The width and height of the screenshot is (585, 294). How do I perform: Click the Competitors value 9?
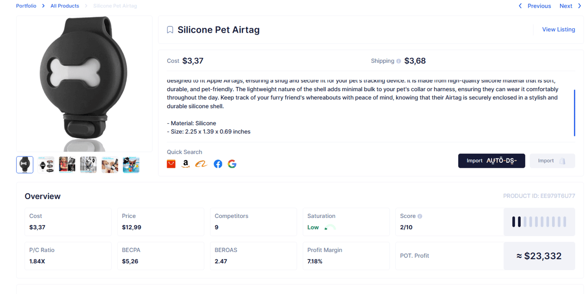pos(216,227)
